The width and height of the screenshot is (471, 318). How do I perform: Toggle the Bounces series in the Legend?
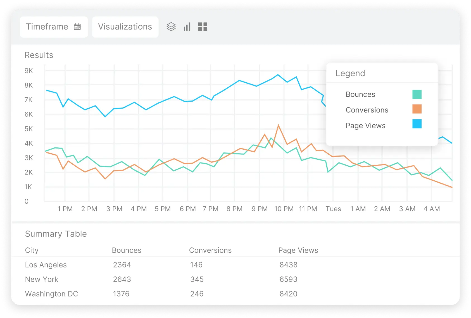[360, 94]
